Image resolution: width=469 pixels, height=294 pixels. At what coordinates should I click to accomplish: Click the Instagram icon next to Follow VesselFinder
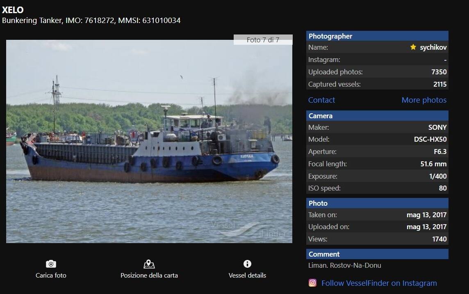tap(312, 283)
